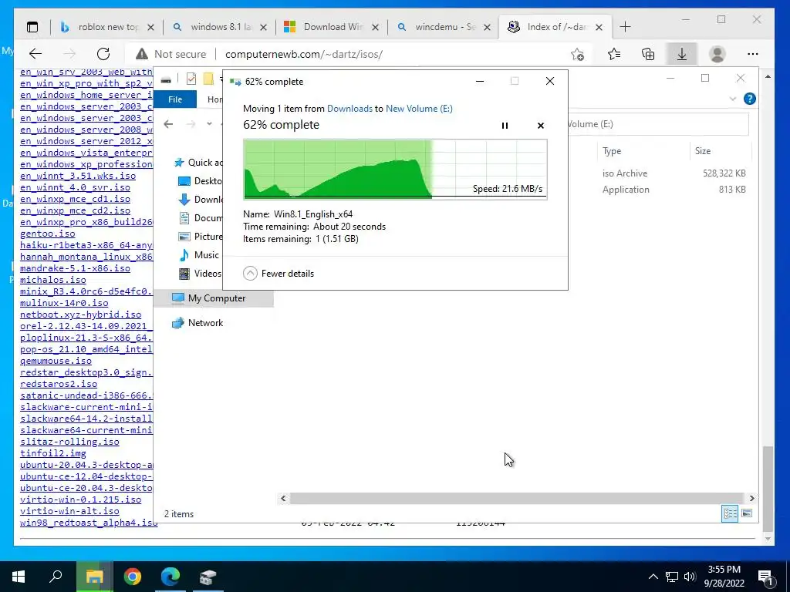Select Quick access in navigation pane
This screenshot has height=592, width=790.
pyautogui.click(x=198, y=163)
